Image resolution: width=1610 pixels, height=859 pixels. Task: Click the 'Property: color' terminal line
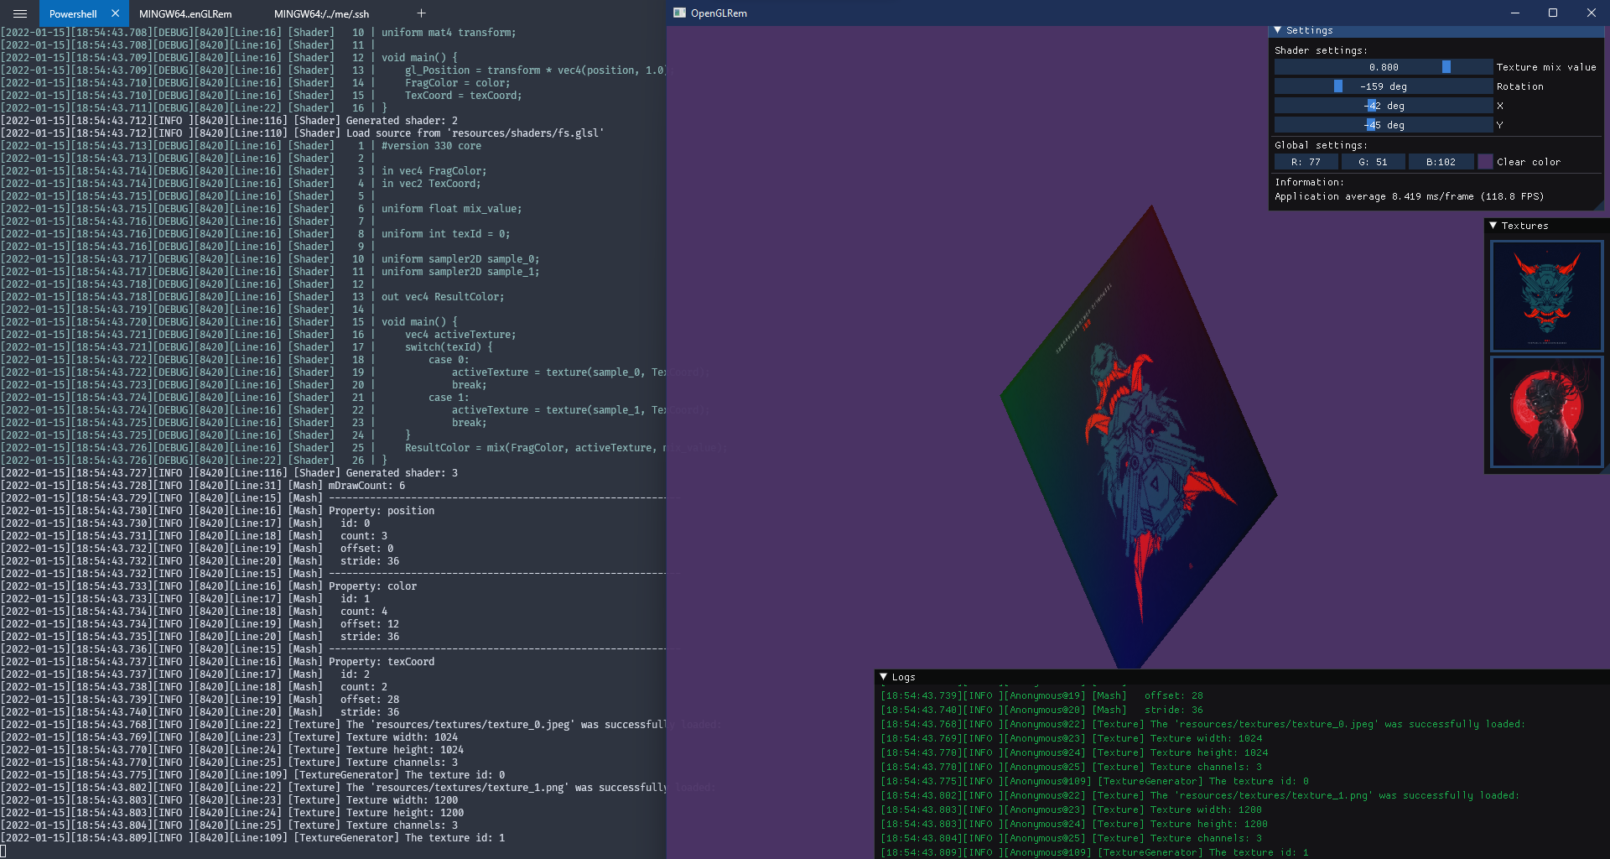[208, 586]
